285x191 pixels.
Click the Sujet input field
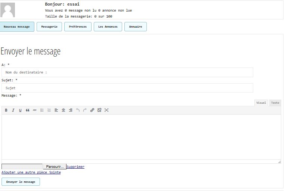pos(127,88)
